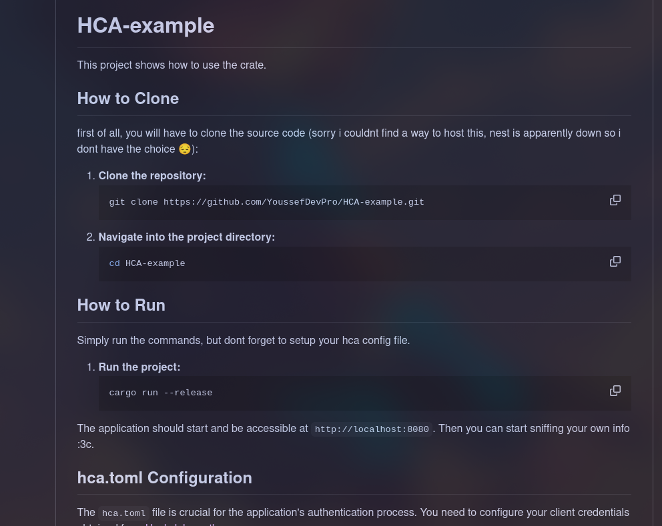Copy the cargo run --release command
The image size is (662, 526).
(x=615, y=391)
